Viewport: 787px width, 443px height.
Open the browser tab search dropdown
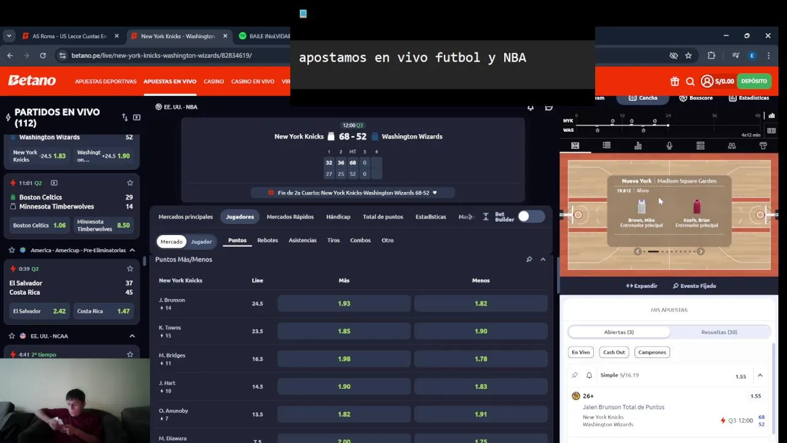pos(9,36)
